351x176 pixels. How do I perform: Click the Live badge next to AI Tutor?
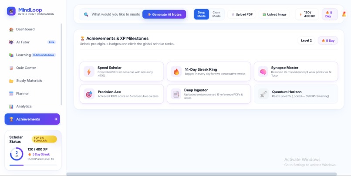pos(51,42)
